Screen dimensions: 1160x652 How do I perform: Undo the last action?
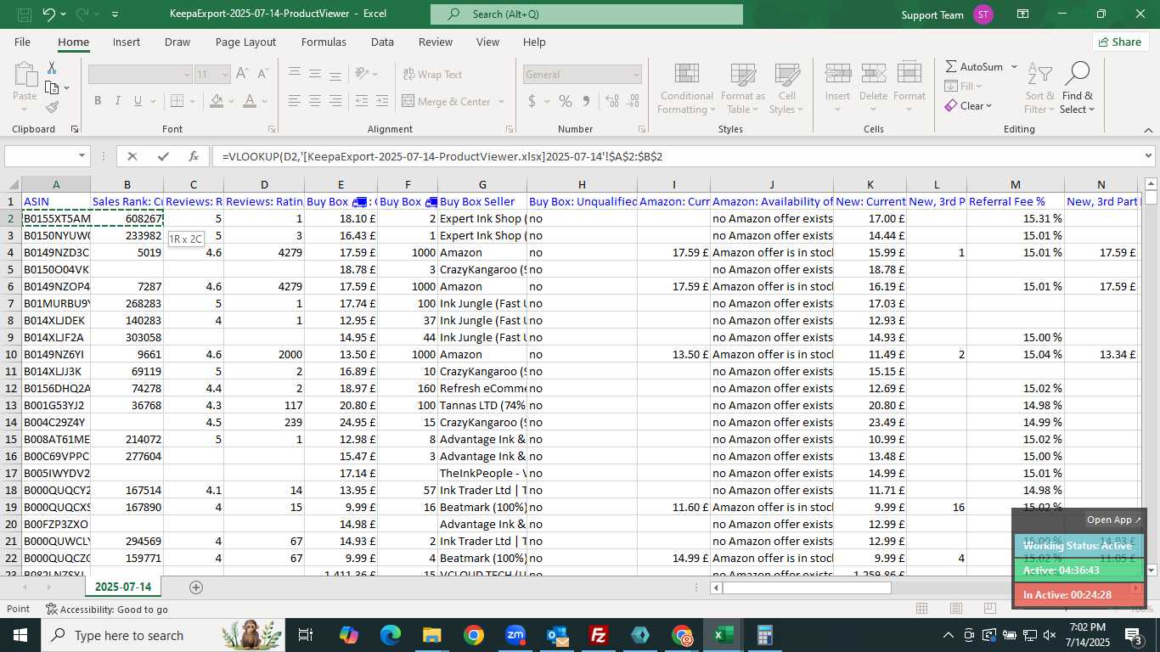pos(48,14)
